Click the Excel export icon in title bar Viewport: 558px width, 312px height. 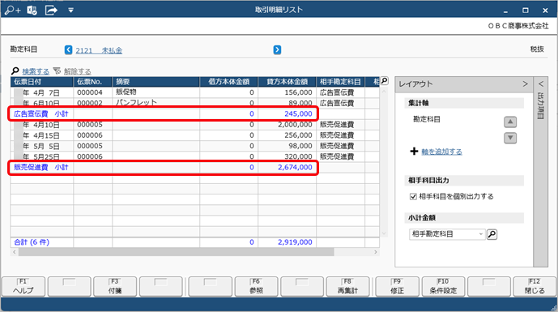(x=32, y=11)
